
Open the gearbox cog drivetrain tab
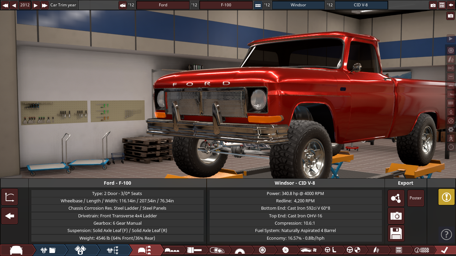[240, 250]
